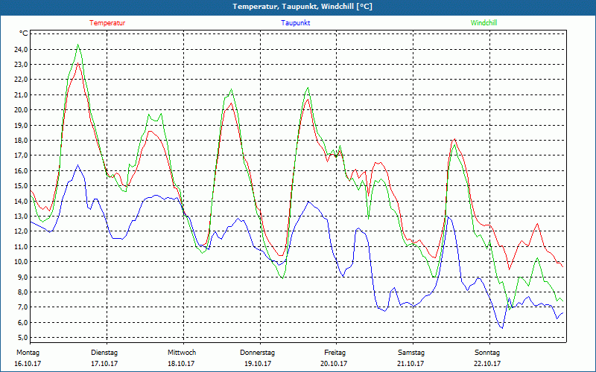Click the 8,0 y-axis value
The width and height of the screenshot is (596, 372).
[23, 292]
